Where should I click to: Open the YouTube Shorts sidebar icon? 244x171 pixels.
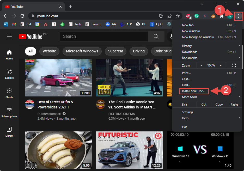click(x=9, y=93)
